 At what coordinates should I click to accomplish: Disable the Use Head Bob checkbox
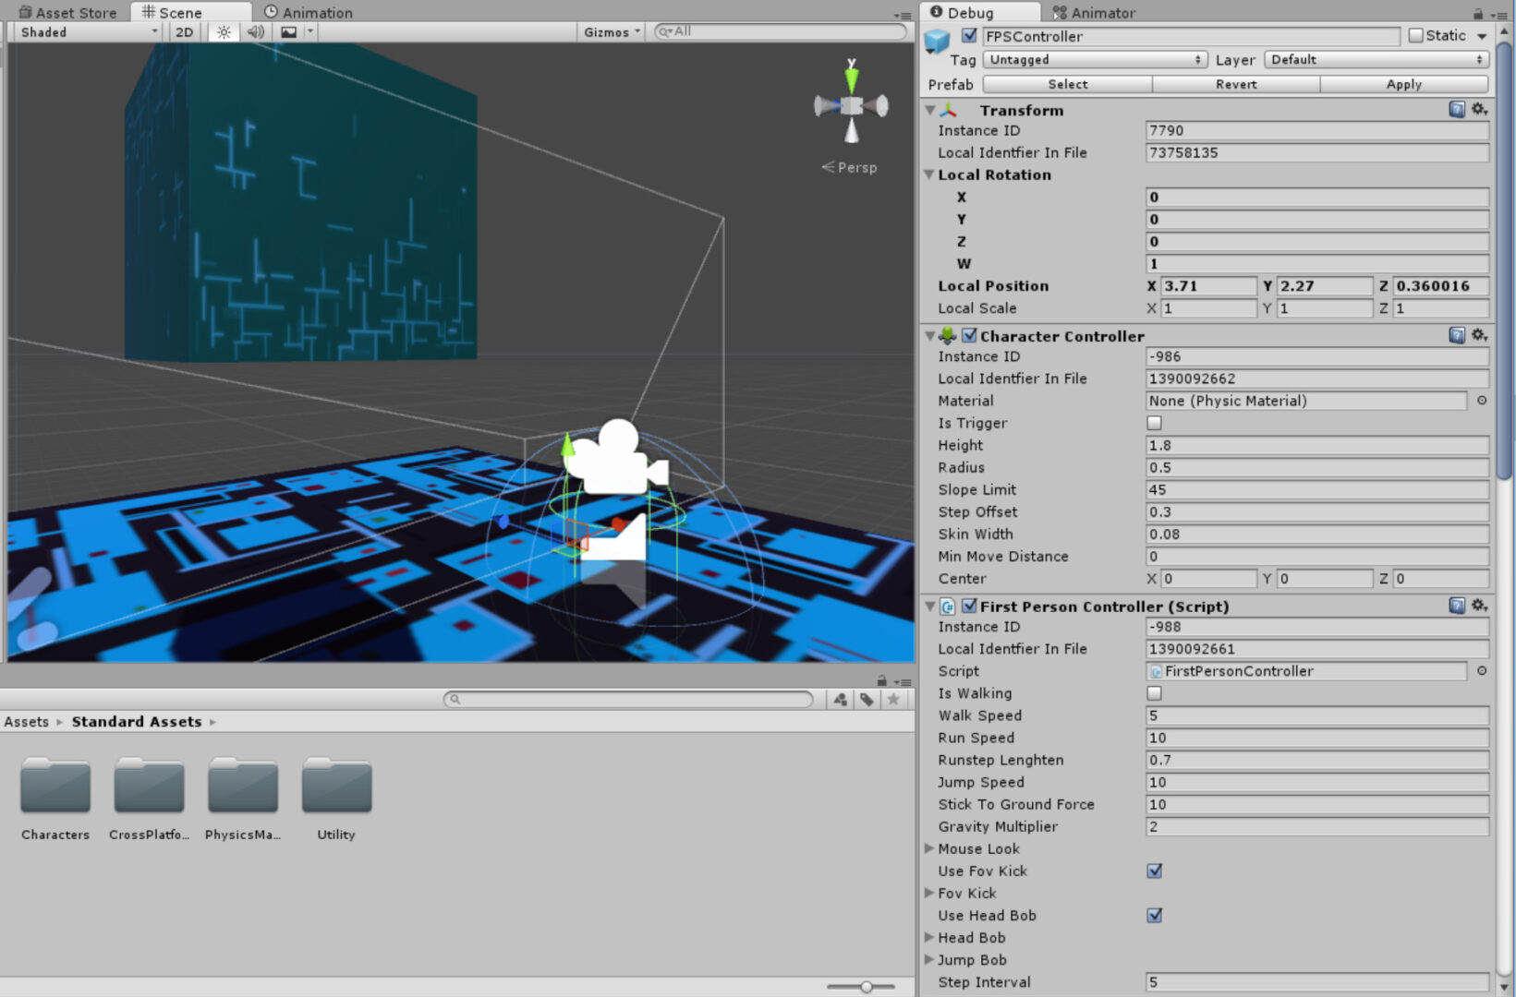(x=1153, y=915)
